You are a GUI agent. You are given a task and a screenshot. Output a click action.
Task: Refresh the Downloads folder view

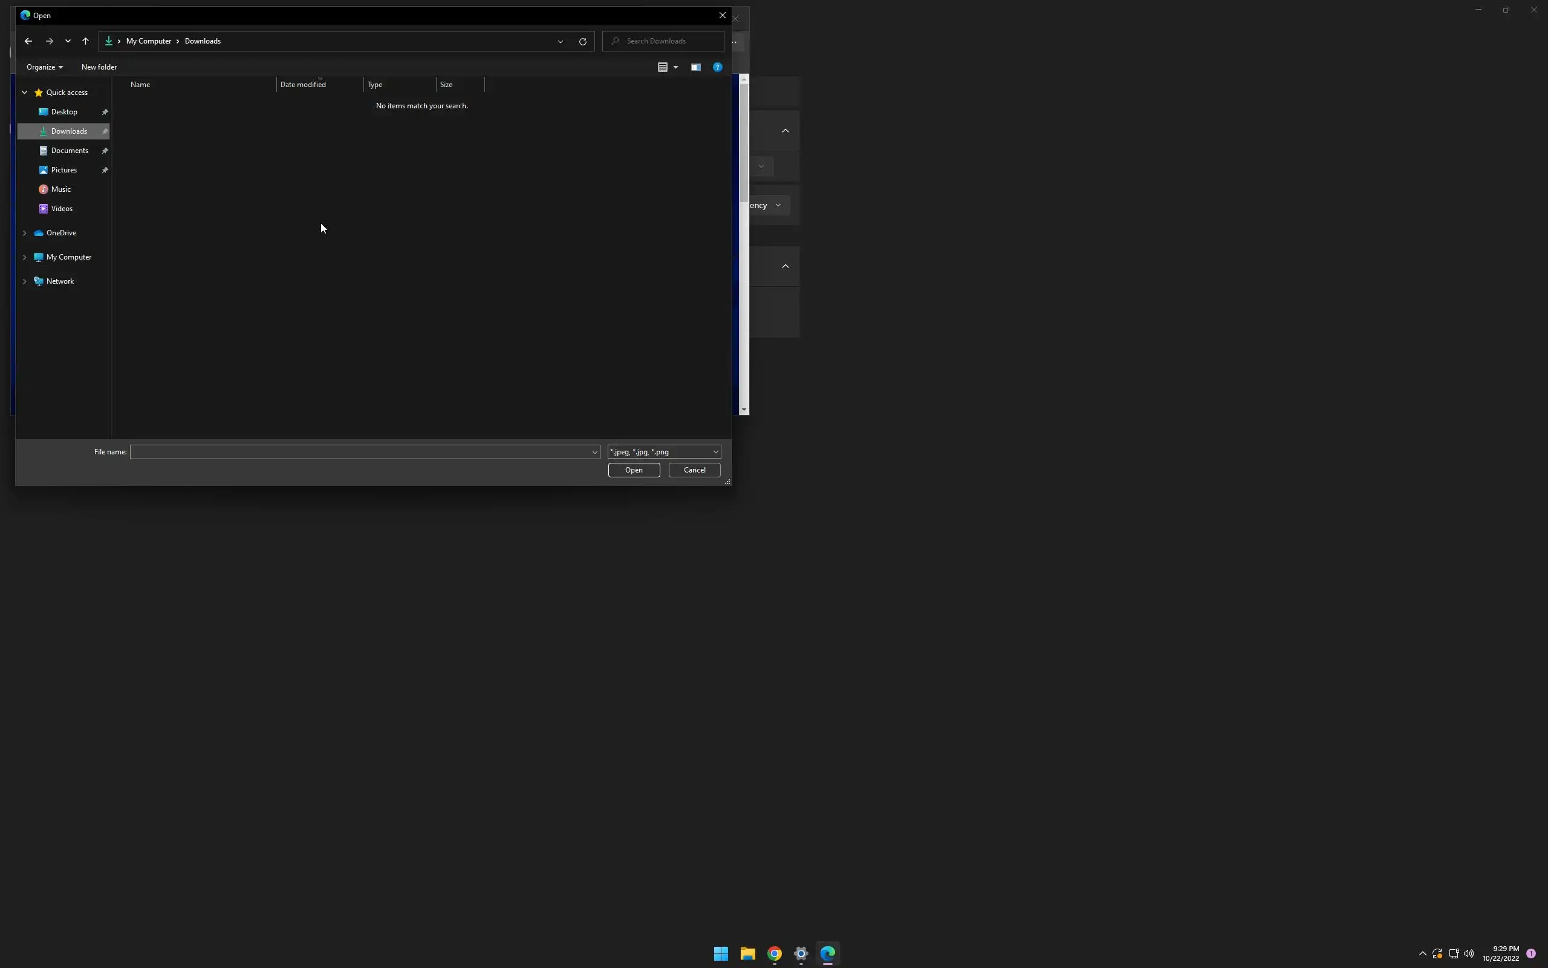(582, 41)
